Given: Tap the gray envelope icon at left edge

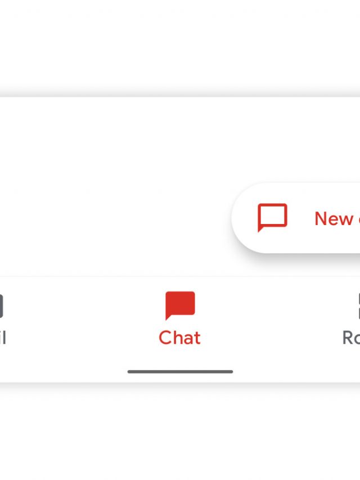Looking at the screenshot, I should click(x=2, y=306).
